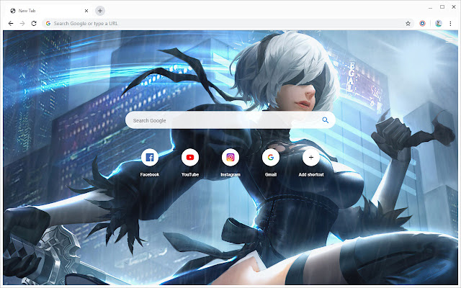Bookmark this page with the star icon
461x288 pixels.
408,24
